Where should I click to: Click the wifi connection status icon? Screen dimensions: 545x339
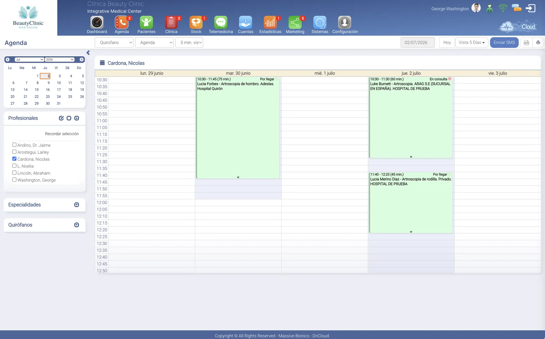tap(503, 8)
